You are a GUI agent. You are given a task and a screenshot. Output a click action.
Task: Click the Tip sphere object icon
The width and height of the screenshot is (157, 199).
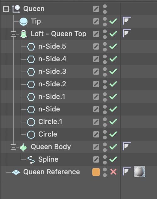tap(24, 21)
